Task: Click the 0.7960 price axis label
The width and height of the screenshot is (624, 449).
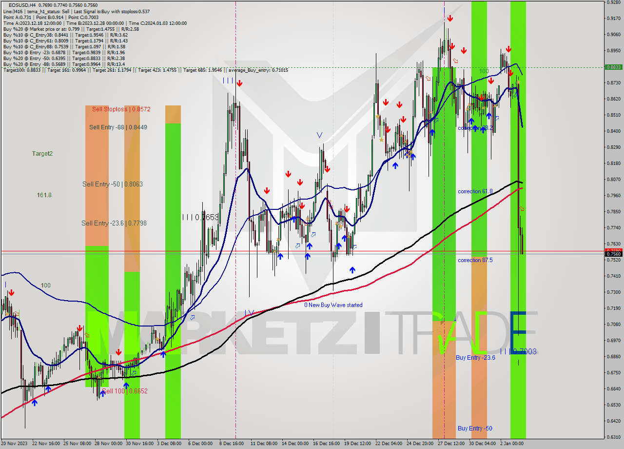Action: click(613, 196)
